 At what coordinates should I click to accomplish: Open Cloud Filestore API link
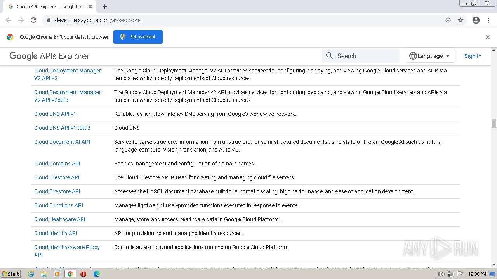pyautogui.click(x=57, y=177)
